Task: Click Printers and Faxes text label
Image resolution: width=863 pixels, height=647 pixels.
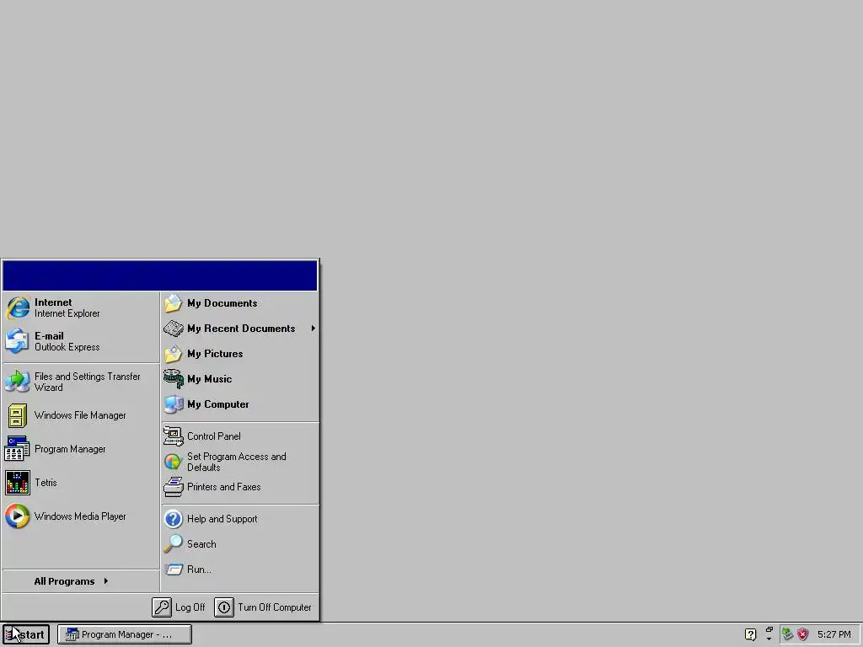Action: pyautogui.click(x=224, y=487)
